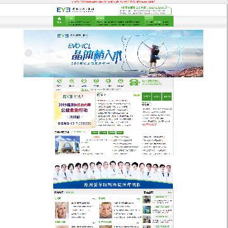Click the fifth green round quick-link icon
The image size is (228, 228).
108,81
